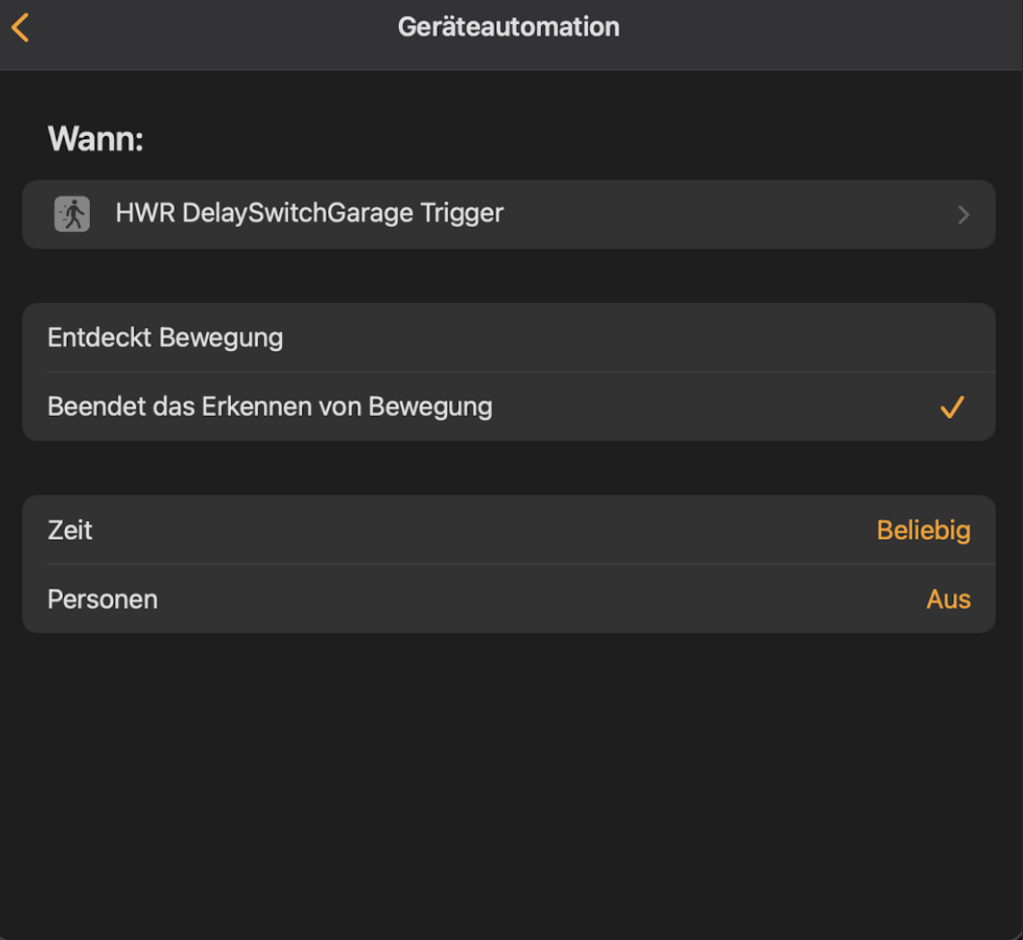Change the Beliebig time value
The height and width of the screenshot is (940, 1023).
(923, 530)
